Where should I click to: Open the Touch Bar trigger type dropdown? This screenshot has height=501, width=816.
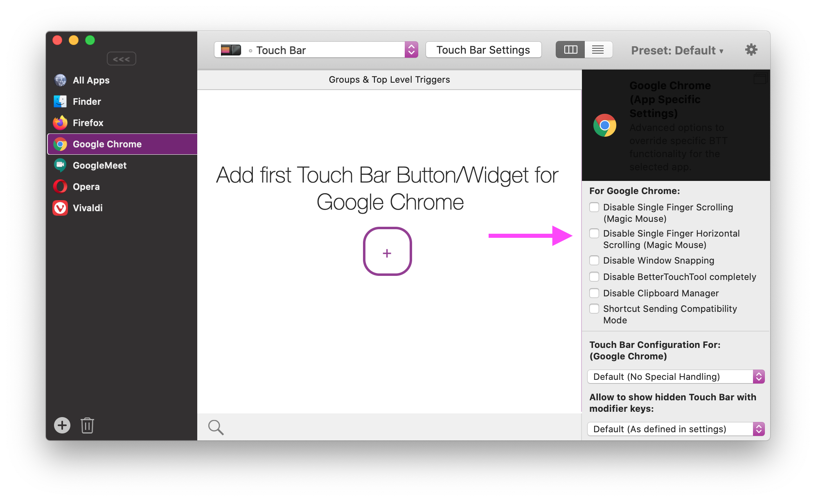click(x=316, y=50)
